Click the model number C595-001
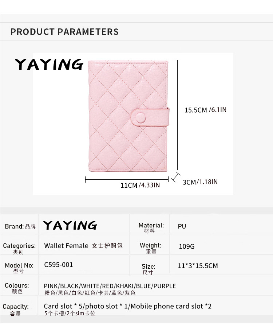Screen dimensions: 273x335 [59, 265]
